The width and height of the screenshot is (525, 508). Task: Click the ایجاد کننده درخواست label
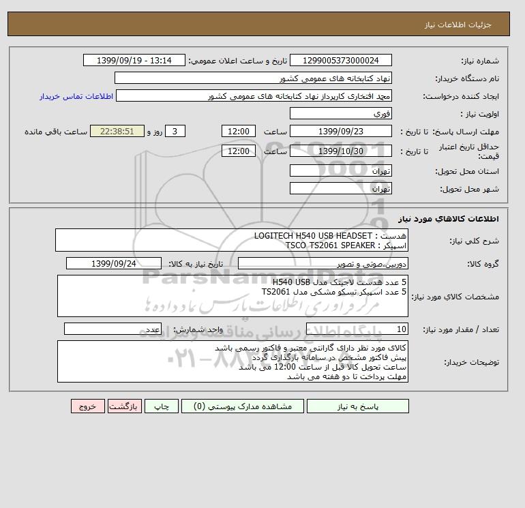(461, 96)
